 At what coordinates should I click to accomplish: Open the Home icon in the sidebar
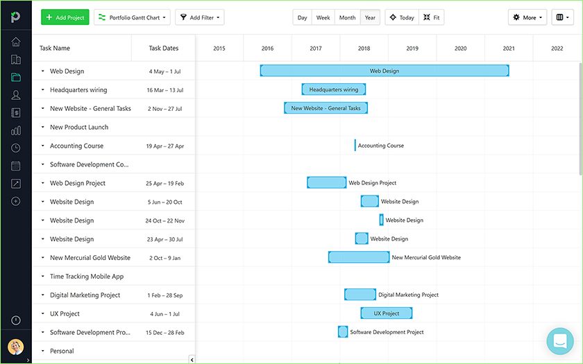click(x=15, y=42)
